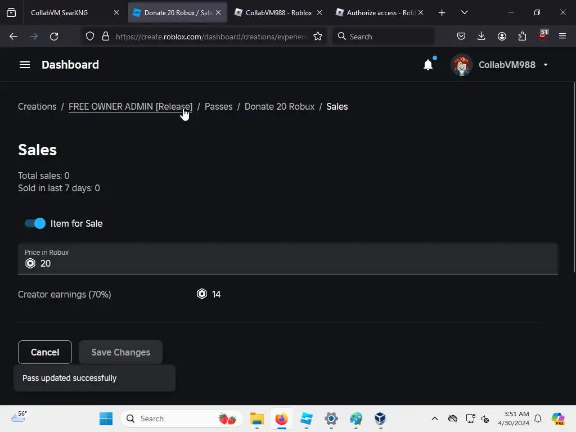576x432 pixels.
Task: Go back with the browser back arrow
Action: (x=13, y=37)
